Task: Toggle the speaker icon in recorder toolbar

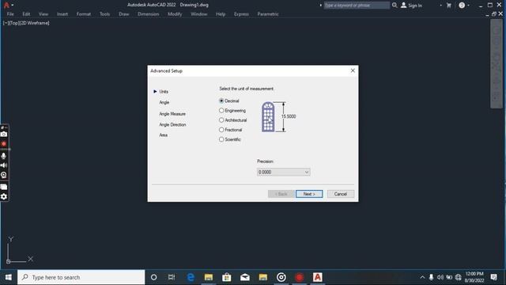Action: 4,165
